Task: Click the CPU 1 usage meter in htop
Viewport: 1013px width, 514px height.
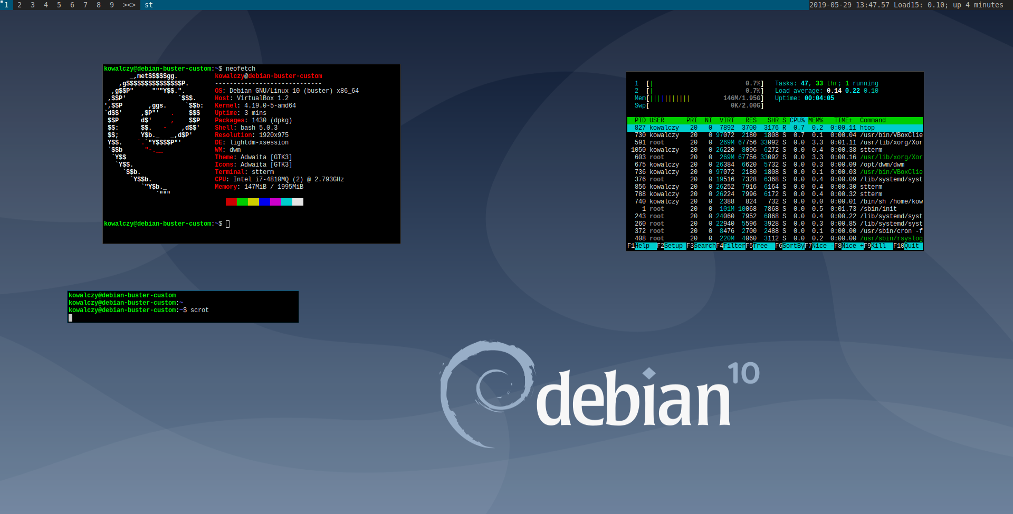Action: click(699, 84)
